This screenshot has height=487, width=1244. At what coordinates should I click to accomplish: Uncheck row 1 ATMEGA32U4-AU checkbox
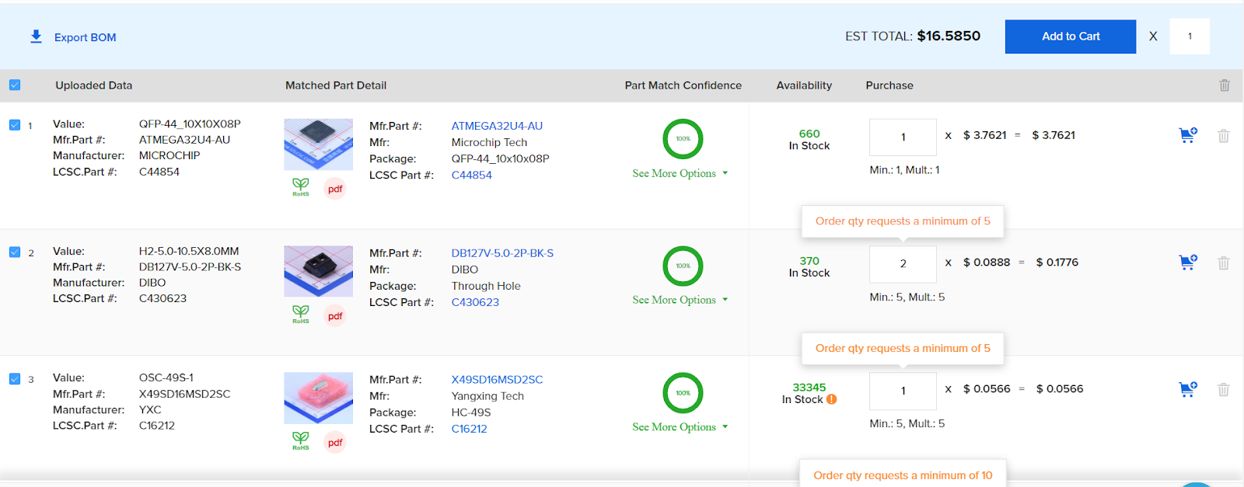[15, 124]
